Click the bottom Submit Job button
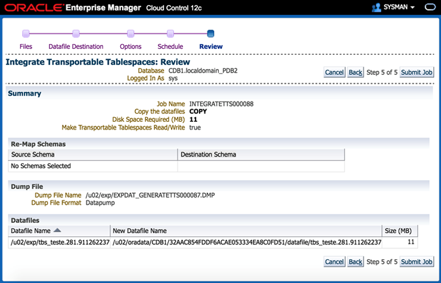This screenshot has height=283, width=441. (417, 262)
